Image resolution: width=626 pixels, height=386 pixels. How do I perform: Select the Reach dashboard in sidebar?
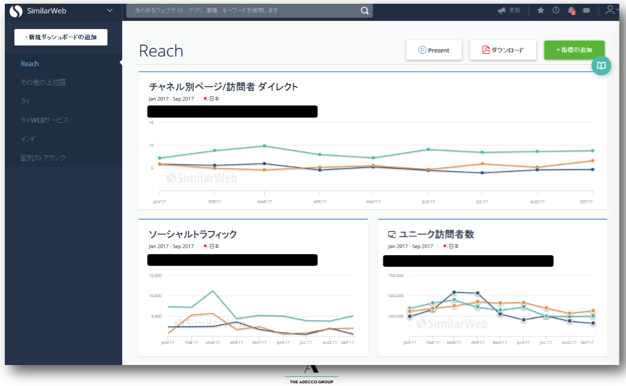click(x=30, y=64)
